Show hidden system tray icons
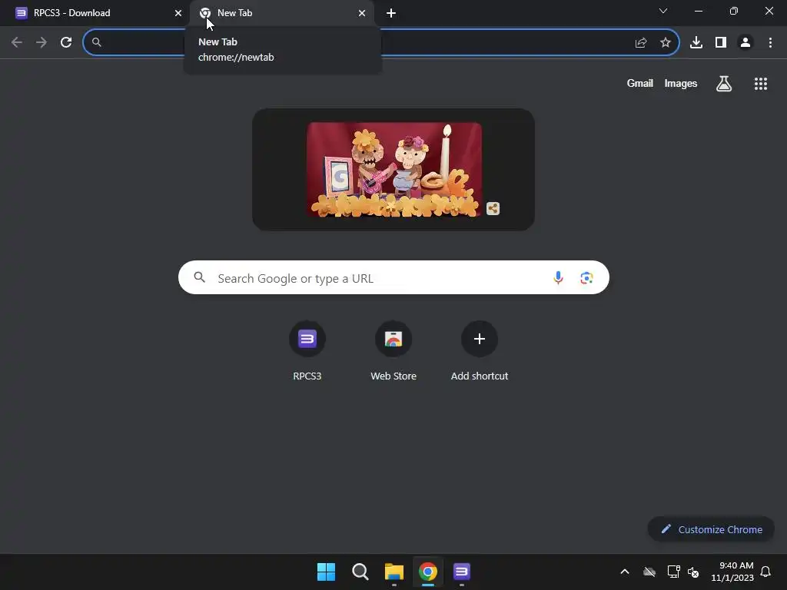 625,572
